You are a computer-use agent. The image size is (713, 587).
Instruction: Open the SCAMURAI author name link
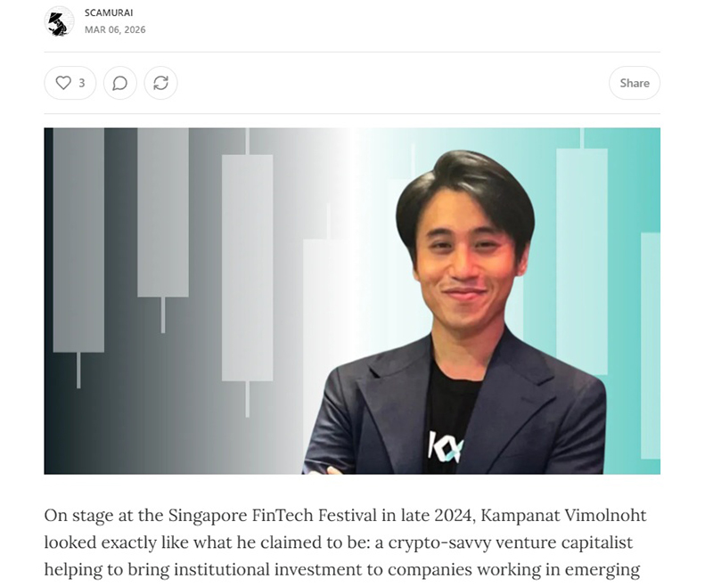click(109, 12)
